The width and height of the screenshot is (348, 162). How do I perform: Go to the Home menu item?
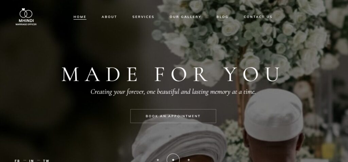[x=80, y=17]
